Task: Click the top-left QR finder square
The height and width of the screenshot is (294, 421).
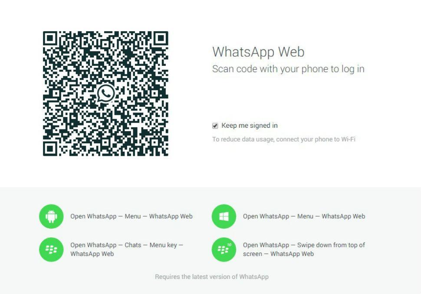Action: [50, 38]
